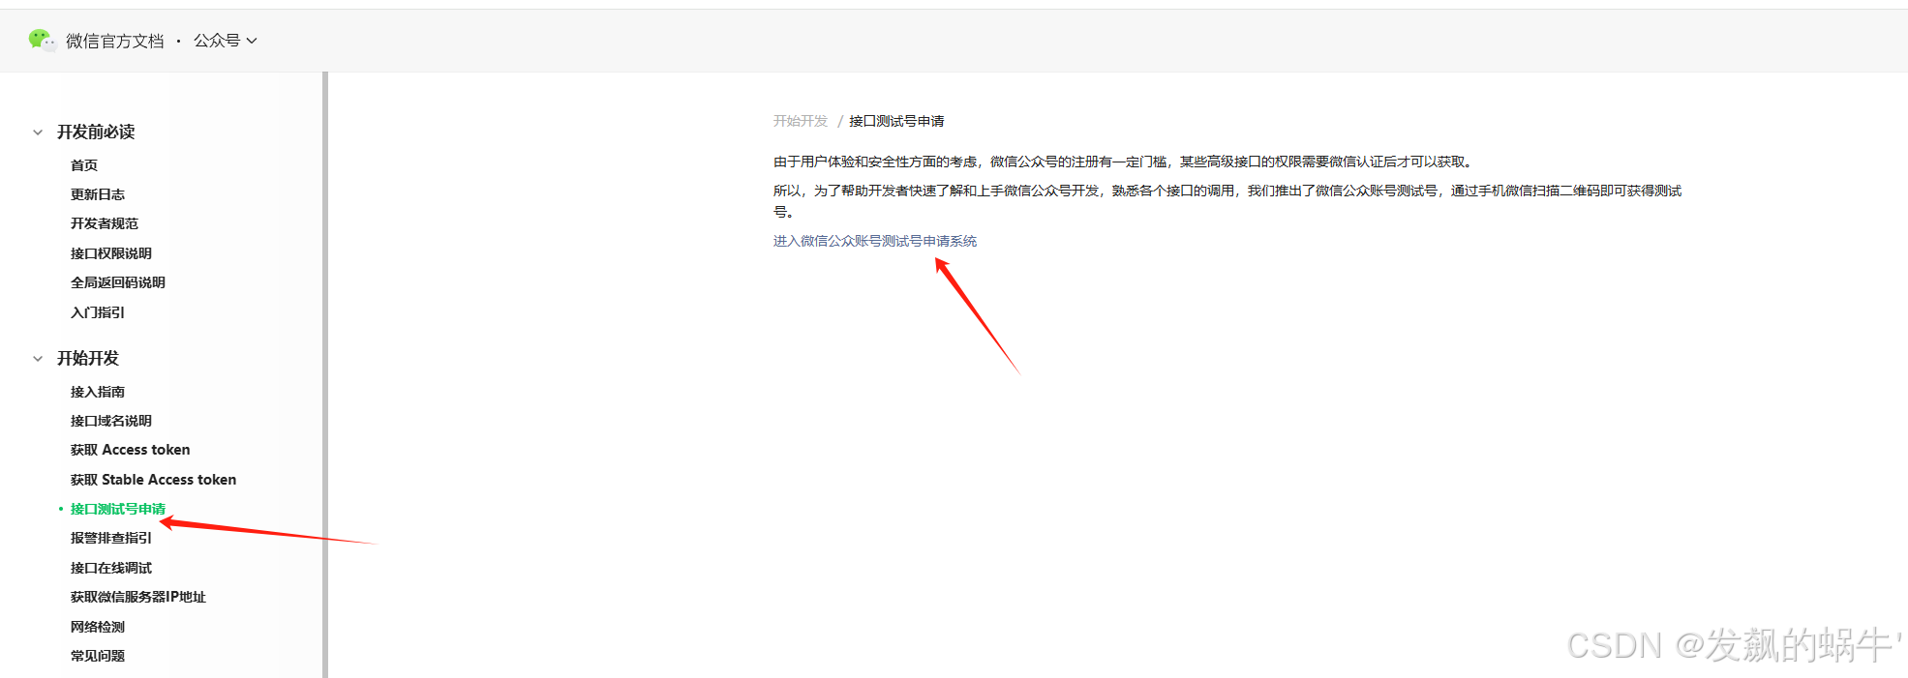Open 报警排查指引 page

click(x=111, y=538)
